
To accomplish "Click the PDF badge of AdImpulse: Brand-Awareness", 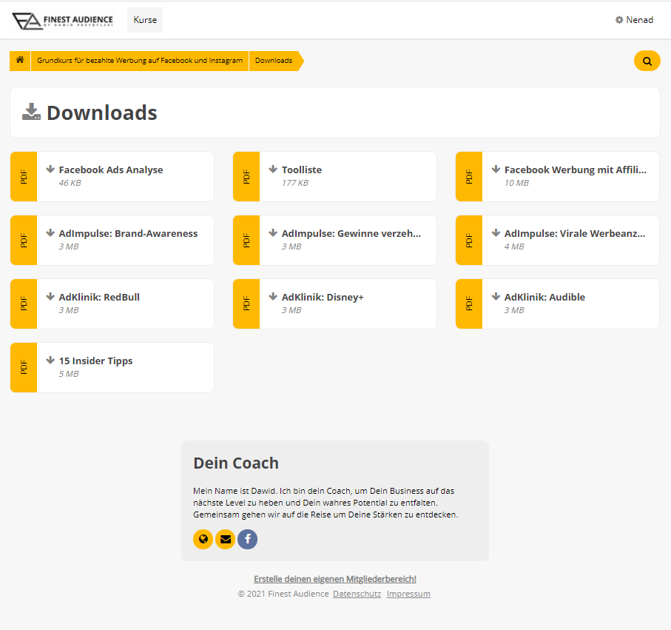I will [24, 241].
